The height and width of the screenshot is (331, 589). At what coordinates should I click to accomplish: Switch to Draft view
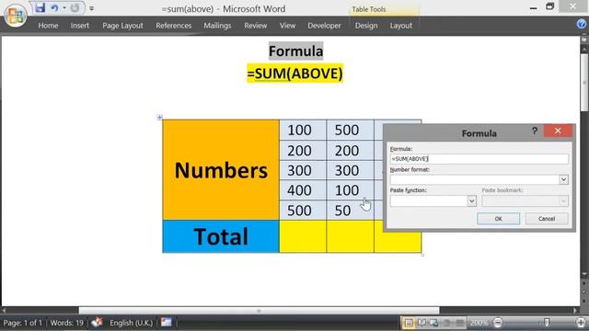459,323
